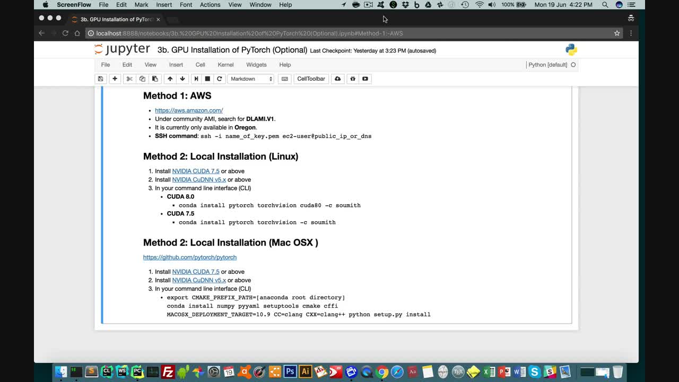Reload the page in the browser
Viewport: 679px width, 382px height.
pyautogui.click(x=65, y=33)
